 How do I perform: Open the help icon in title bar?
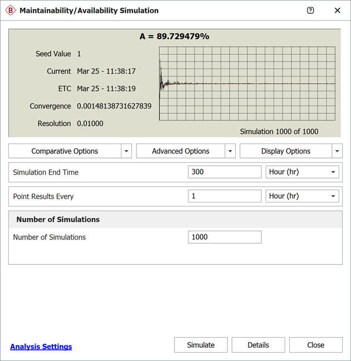coord(310,11)
